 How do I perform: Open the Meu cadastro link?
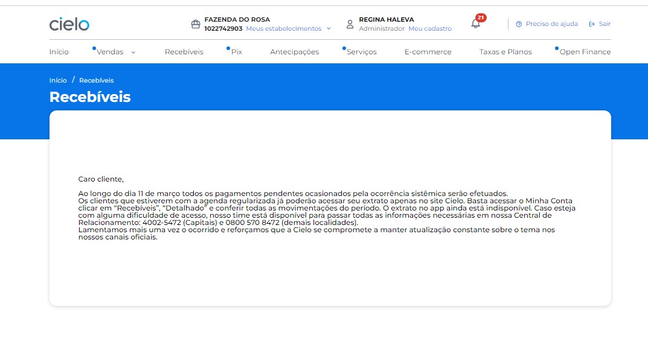point(429,28)
